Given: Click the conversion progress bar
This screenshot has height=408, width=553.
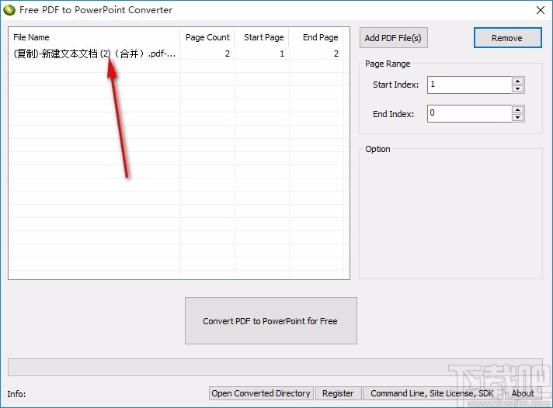Looking at the screenshot, I should coord(275,367).
